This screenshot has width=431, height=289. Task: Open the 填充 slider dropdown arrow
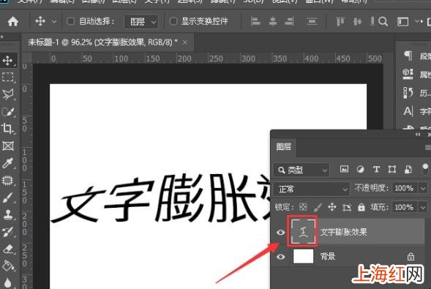coord(423,207)
